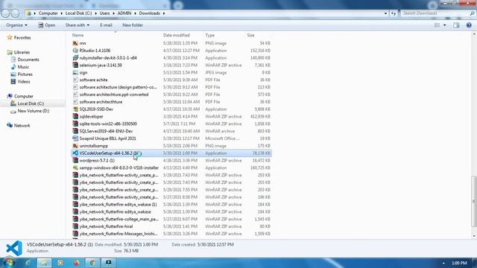This screenshot has width=477, height=268.
Task: Select the RStudio-1.4.1106 application icon
Action: point(75,51)
